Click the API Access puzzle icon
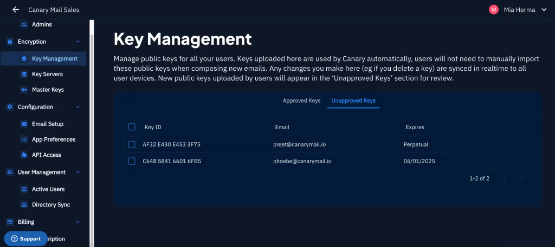Image resolution: width=555 pixels, height=247 pixels. [x=24, y=155]
